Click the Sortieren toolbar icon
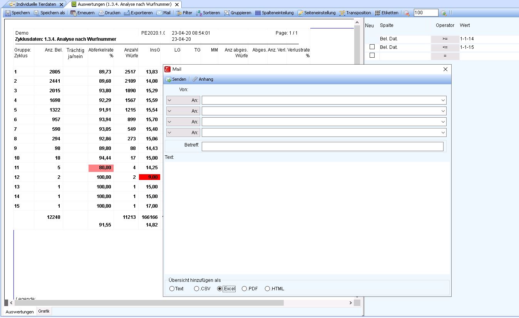 (x=199, y=13)
